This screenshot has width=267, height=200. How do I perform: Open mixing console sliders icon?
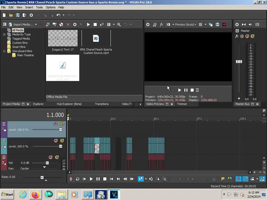257,24
